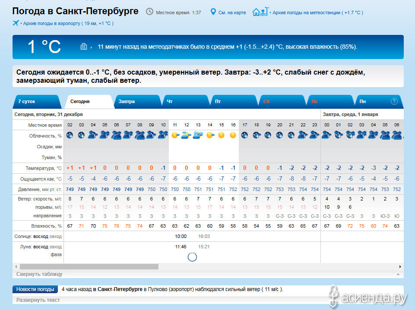Click the cloudiness icon at 22 hour
415x310 pixels.
click(303, 135)
